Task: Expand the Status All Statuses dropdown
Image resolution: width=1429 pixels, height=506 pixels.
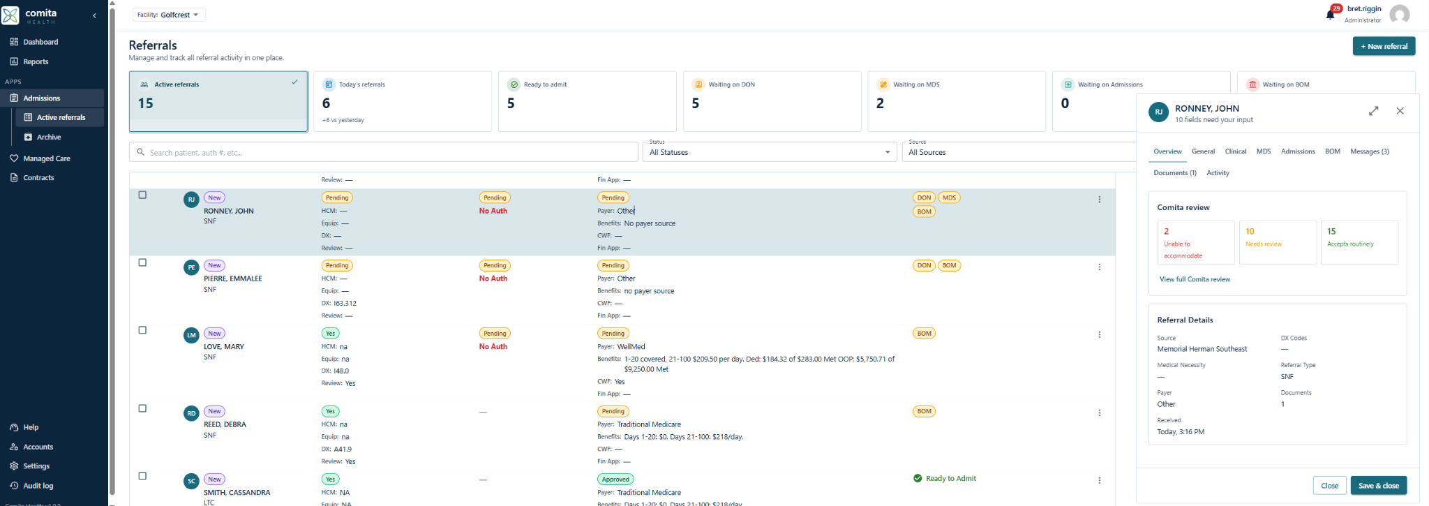Action: coord(770,151)
